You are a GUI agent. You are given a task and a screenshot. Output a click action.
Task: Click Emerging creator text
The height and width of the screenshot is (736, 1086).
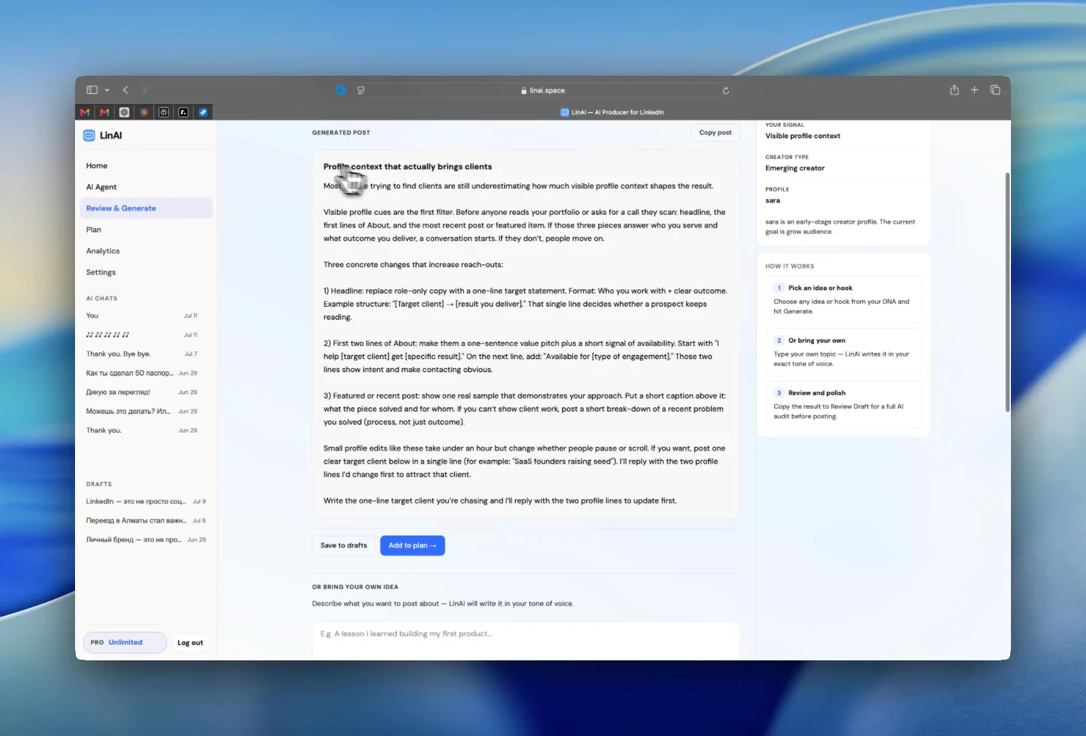[795, 168]
